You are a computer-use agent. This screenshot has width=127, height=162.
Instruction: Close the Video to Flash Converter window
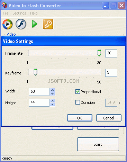tap(121, 6)
